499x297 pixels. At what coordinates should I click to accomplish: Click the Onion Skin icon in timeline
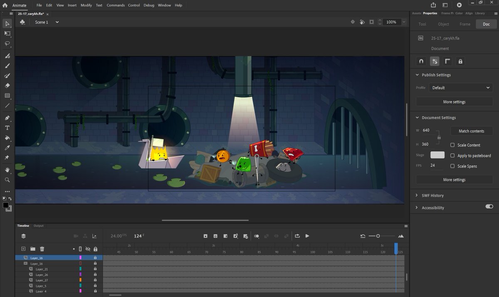point(257,236)
